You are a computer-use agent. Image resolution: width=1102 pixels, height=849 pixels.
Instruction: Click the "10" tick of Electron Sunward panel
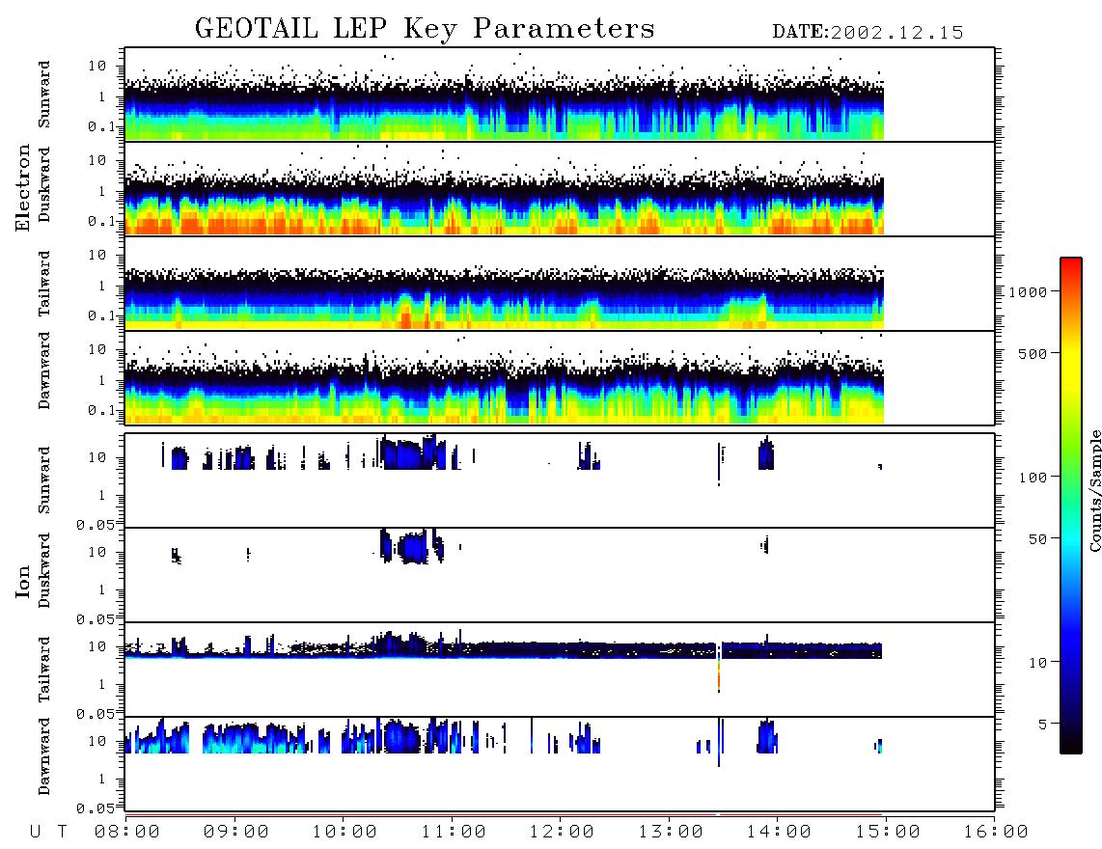point(97,66)
